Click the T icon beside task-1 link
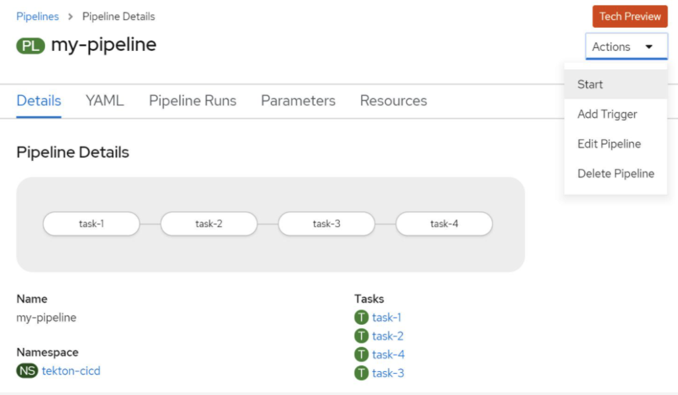 361,317
